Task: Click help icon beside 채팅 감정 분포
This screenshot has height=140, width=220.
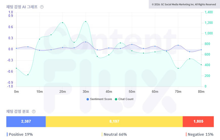Action: coord(34,112)
